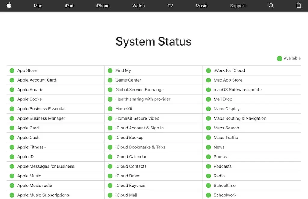Click status dot beside Game Center

(x=110, y=80)
